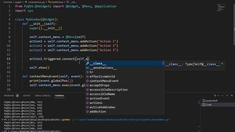Open the Problems panel tab
Image resolution: width=235 pixels, height=132 pixels.
coord(9,96)
